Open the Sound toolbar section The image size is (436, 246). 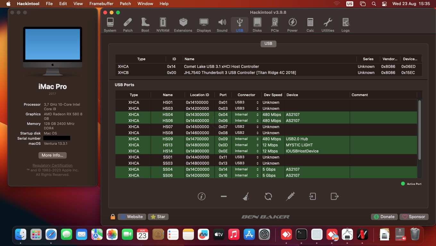[x=222, y=25]
